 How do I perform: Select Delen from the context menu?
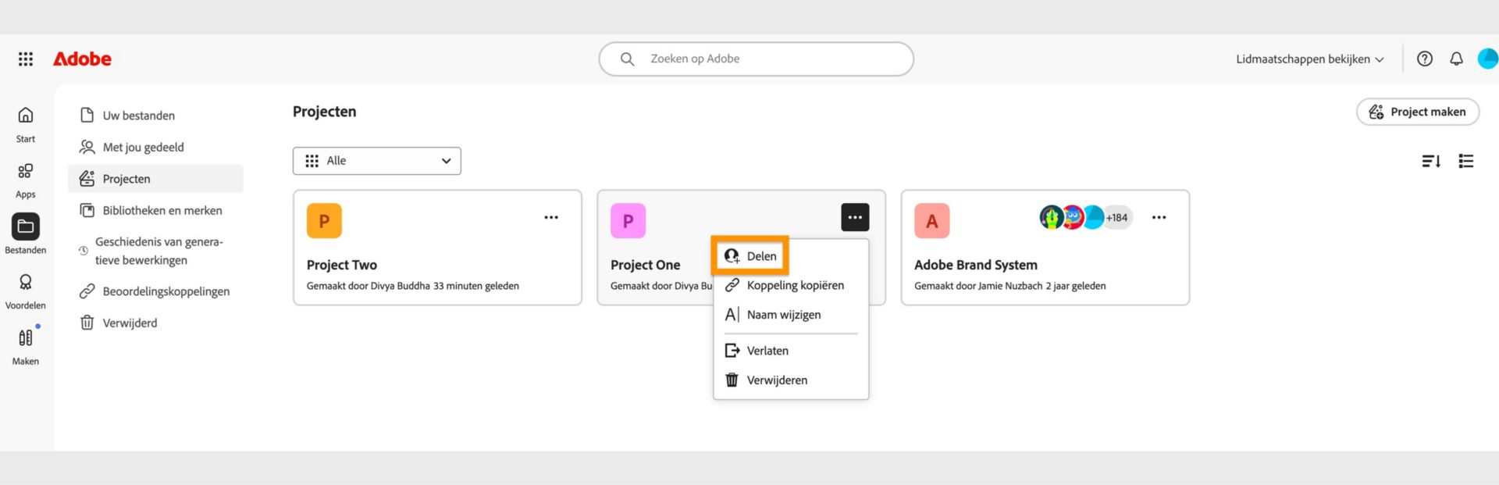pos(749,255)
